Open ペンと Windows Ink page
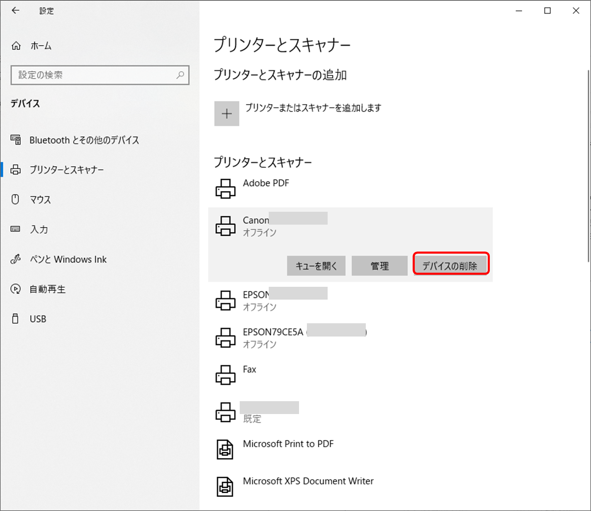591x511 pixels. pyautogui.click(x=68, y=259)
